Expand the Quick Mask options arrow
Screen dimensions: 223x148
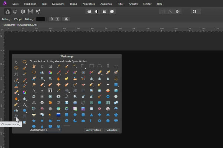(200, 11)
